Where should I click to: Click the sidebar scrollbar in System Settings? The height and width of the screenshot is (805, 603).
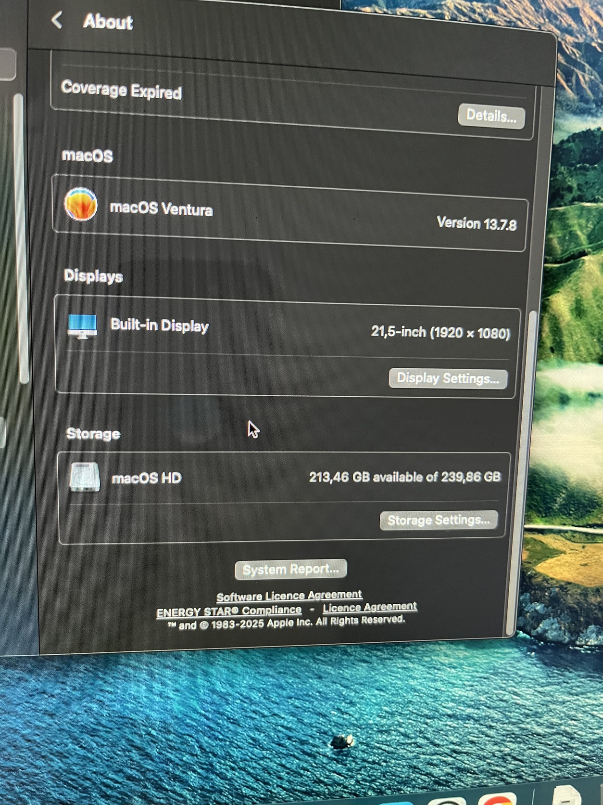coord(21,238)
